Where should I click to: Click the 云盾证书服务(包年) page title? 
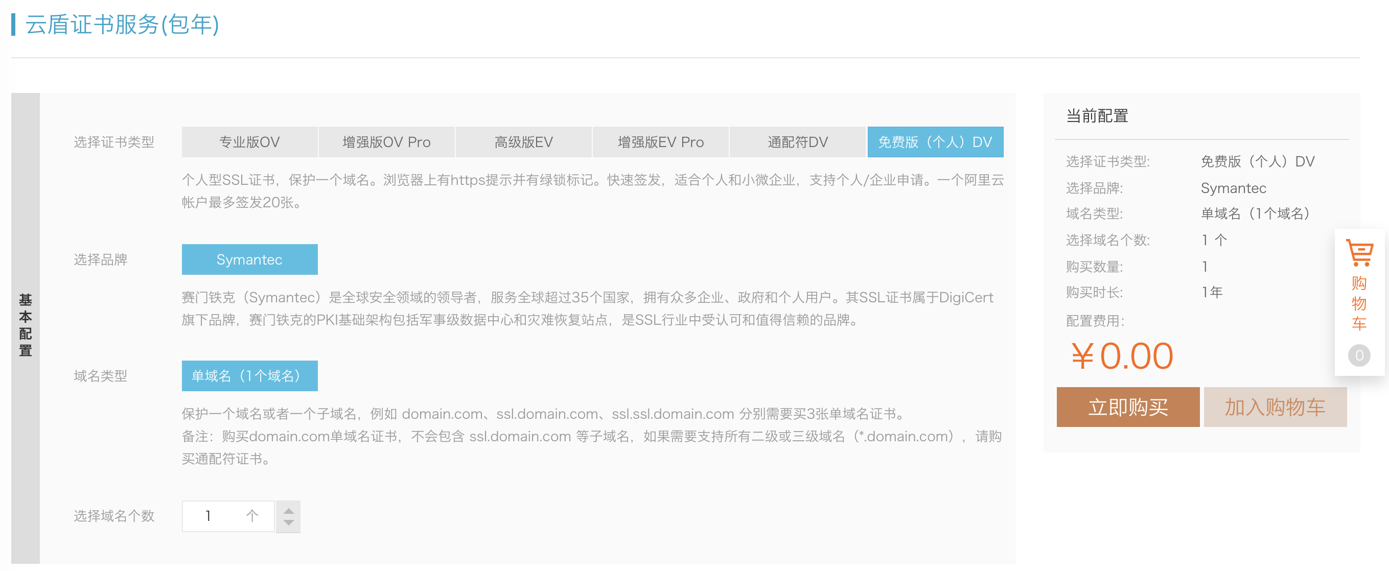click(122, 25)
